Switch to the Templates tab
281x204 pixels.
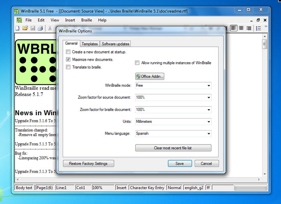(90, 44)
